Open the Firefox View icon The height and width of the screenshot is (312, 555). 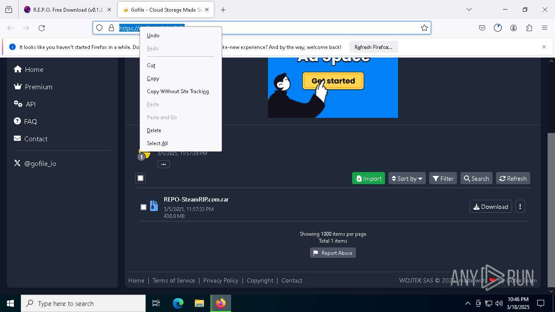(9, 10)
